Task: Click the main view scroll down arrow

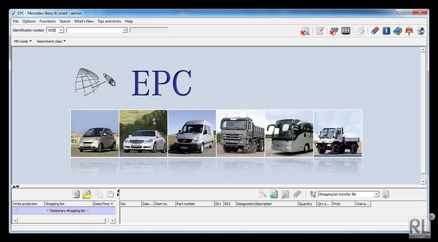Action: coord(423,181)
